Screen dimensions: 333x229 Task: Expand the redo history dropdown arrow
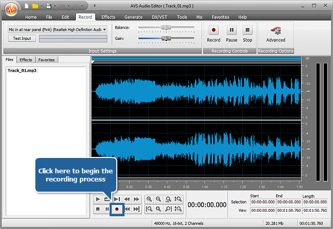pyautogui.click(x=82, y=6)
